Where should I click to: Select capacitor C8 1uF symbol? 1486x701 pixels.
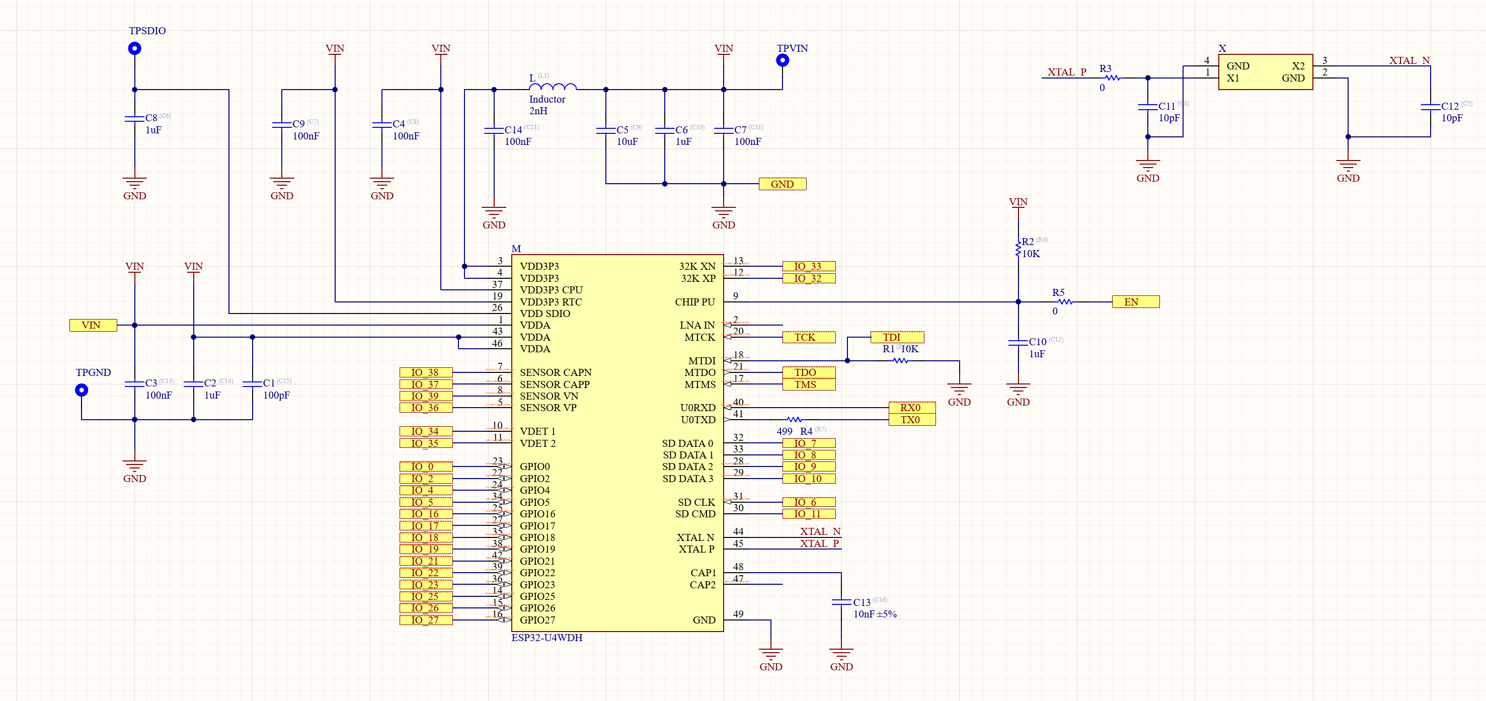(x=134, y=118)
